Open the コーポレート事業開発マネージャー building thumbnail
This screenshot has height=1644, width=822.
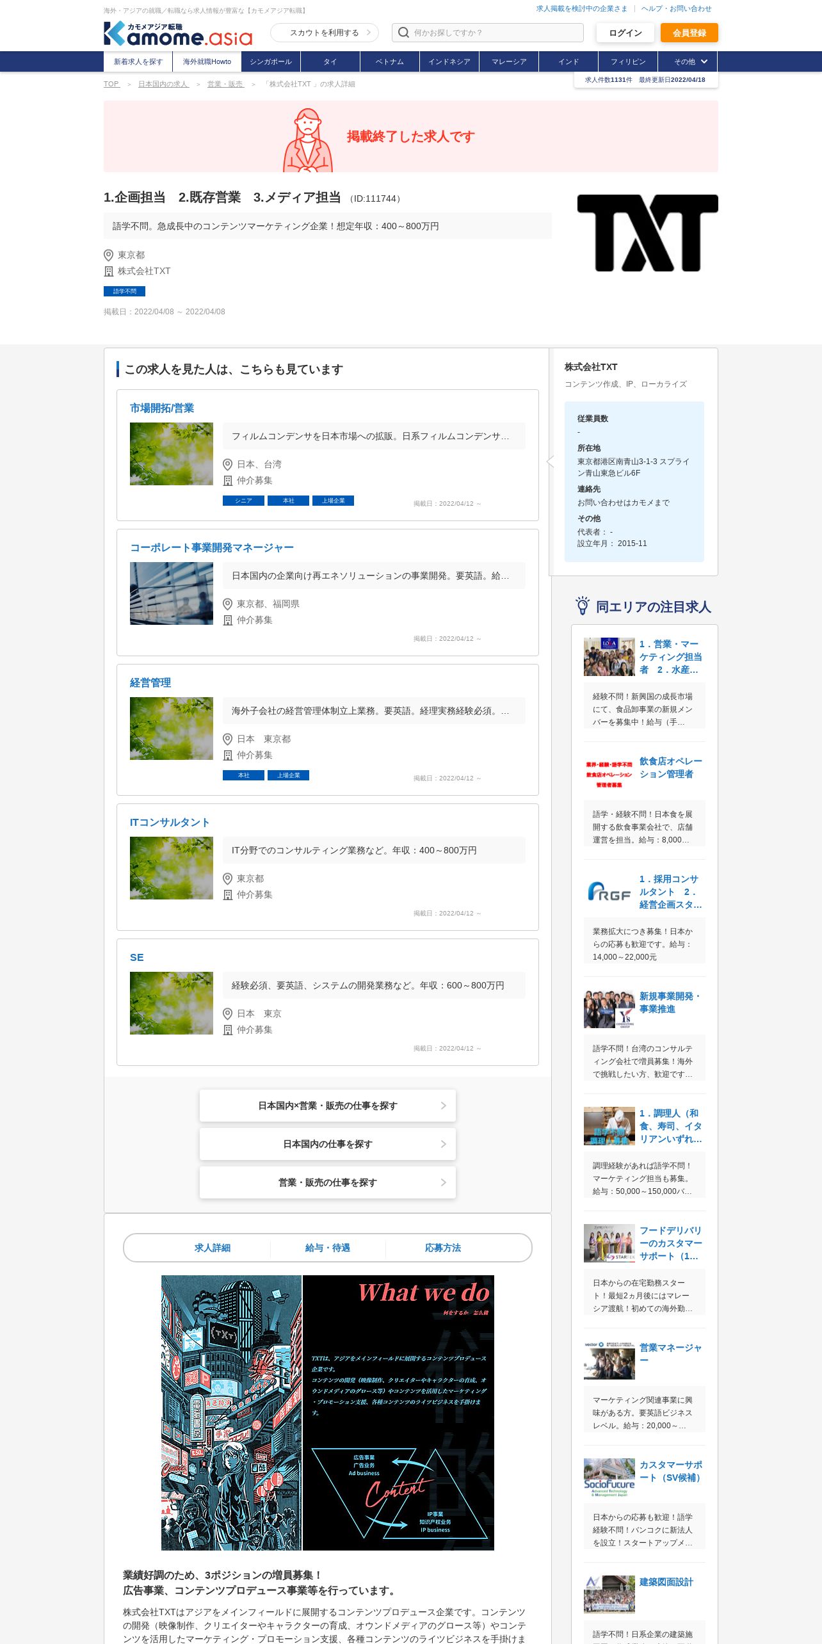[172, 593]
